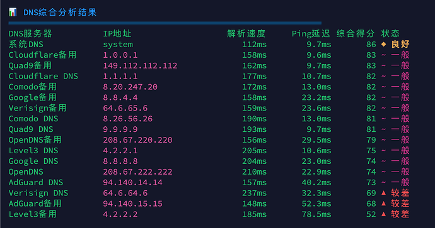Image resolution: width=435 pixels, height=228 pixels.
Task: Click the 40.2ms ping latency value
Action: coord(316,182)
